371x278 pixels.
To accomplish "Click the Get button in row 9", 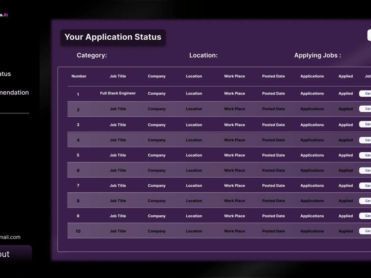I will 365,216.
